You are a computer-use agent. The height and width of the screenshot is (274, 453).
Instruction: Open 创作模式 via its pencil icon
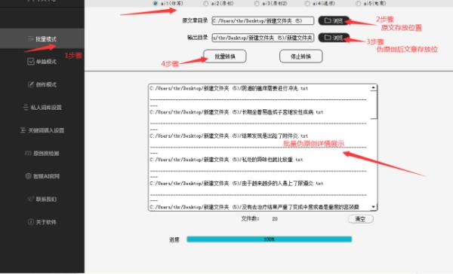point(31,84)
